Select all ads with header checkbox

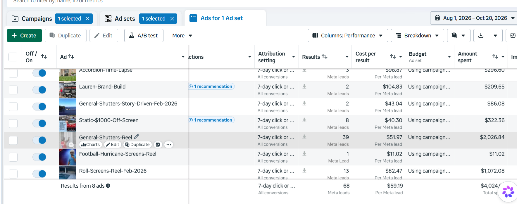pyautogui.click(x=13, y=57)
